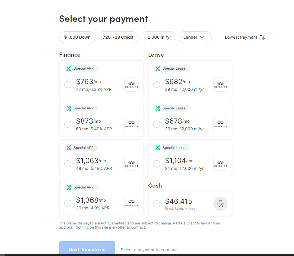Open the Lender dropdown
The width and height of the screenshot is (294, 256).
point(195,37)
